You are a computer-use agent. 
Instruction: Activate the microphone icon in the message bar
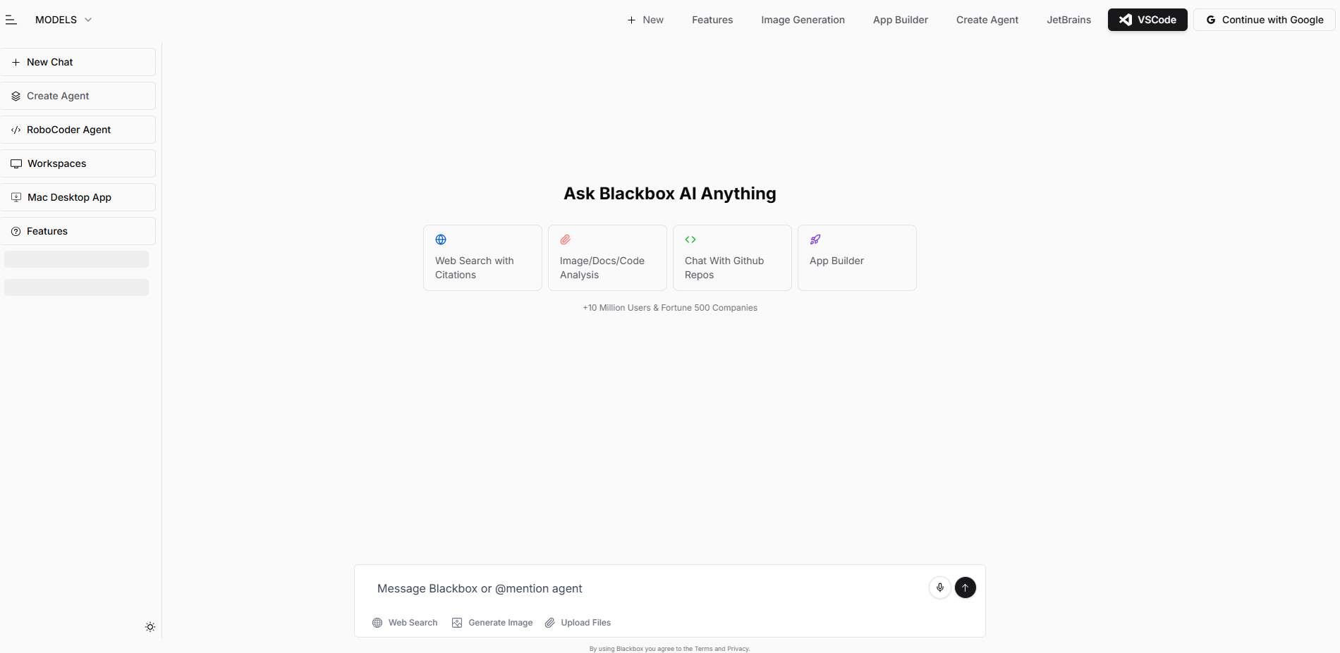tap(939, 587)
